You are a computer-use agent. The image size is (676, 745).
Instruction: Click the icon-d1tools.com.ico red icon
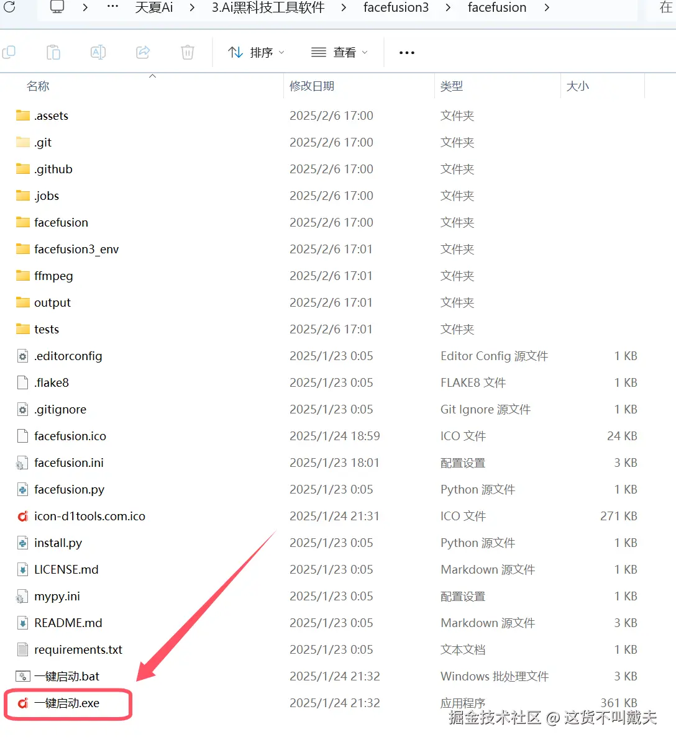(23, 516)
